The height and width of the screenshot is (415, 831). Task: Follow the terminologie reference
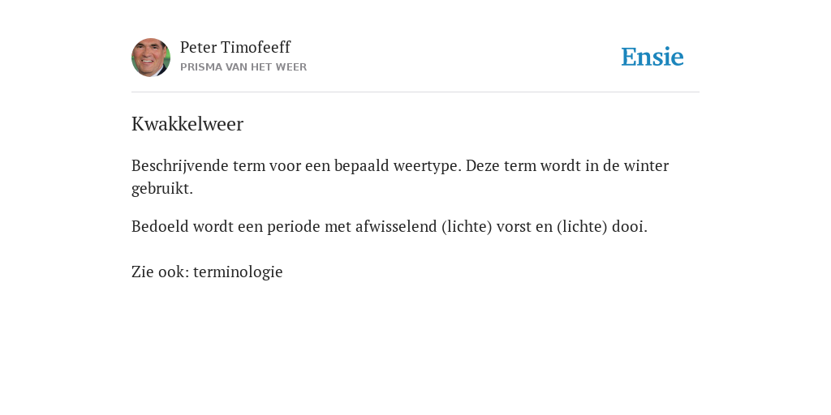(x=238, y=272)
